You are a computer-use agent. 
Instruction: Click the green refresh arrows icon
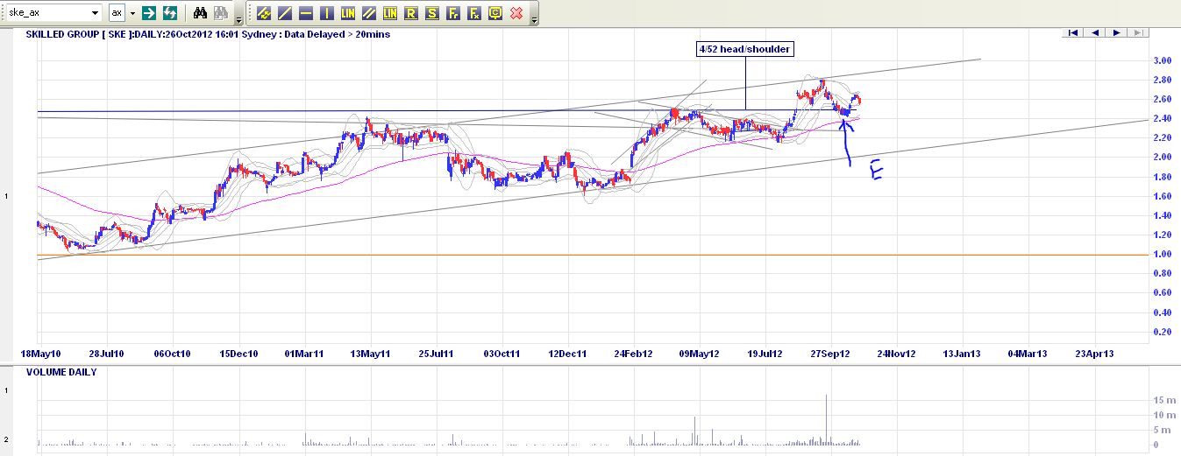[x=170, y=13]
